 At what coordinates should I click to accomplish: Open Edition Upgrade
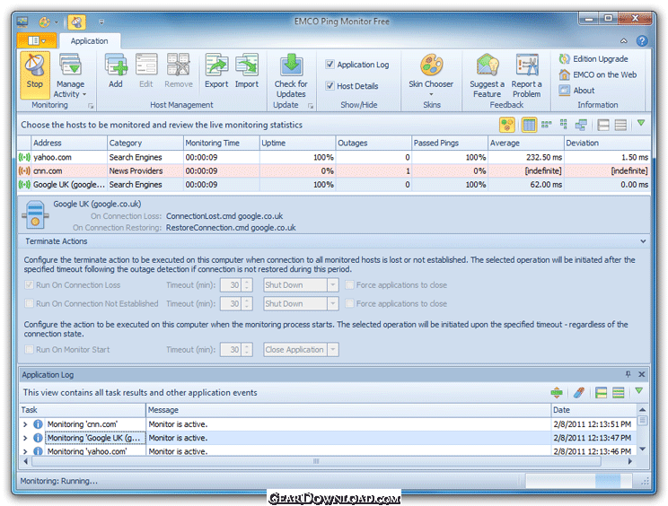click(593, 58)
